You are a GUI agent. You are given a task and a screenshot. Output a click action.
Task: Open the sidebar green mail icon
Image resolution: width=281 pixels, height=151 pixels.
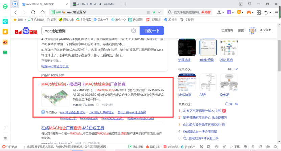click(5, 52)
